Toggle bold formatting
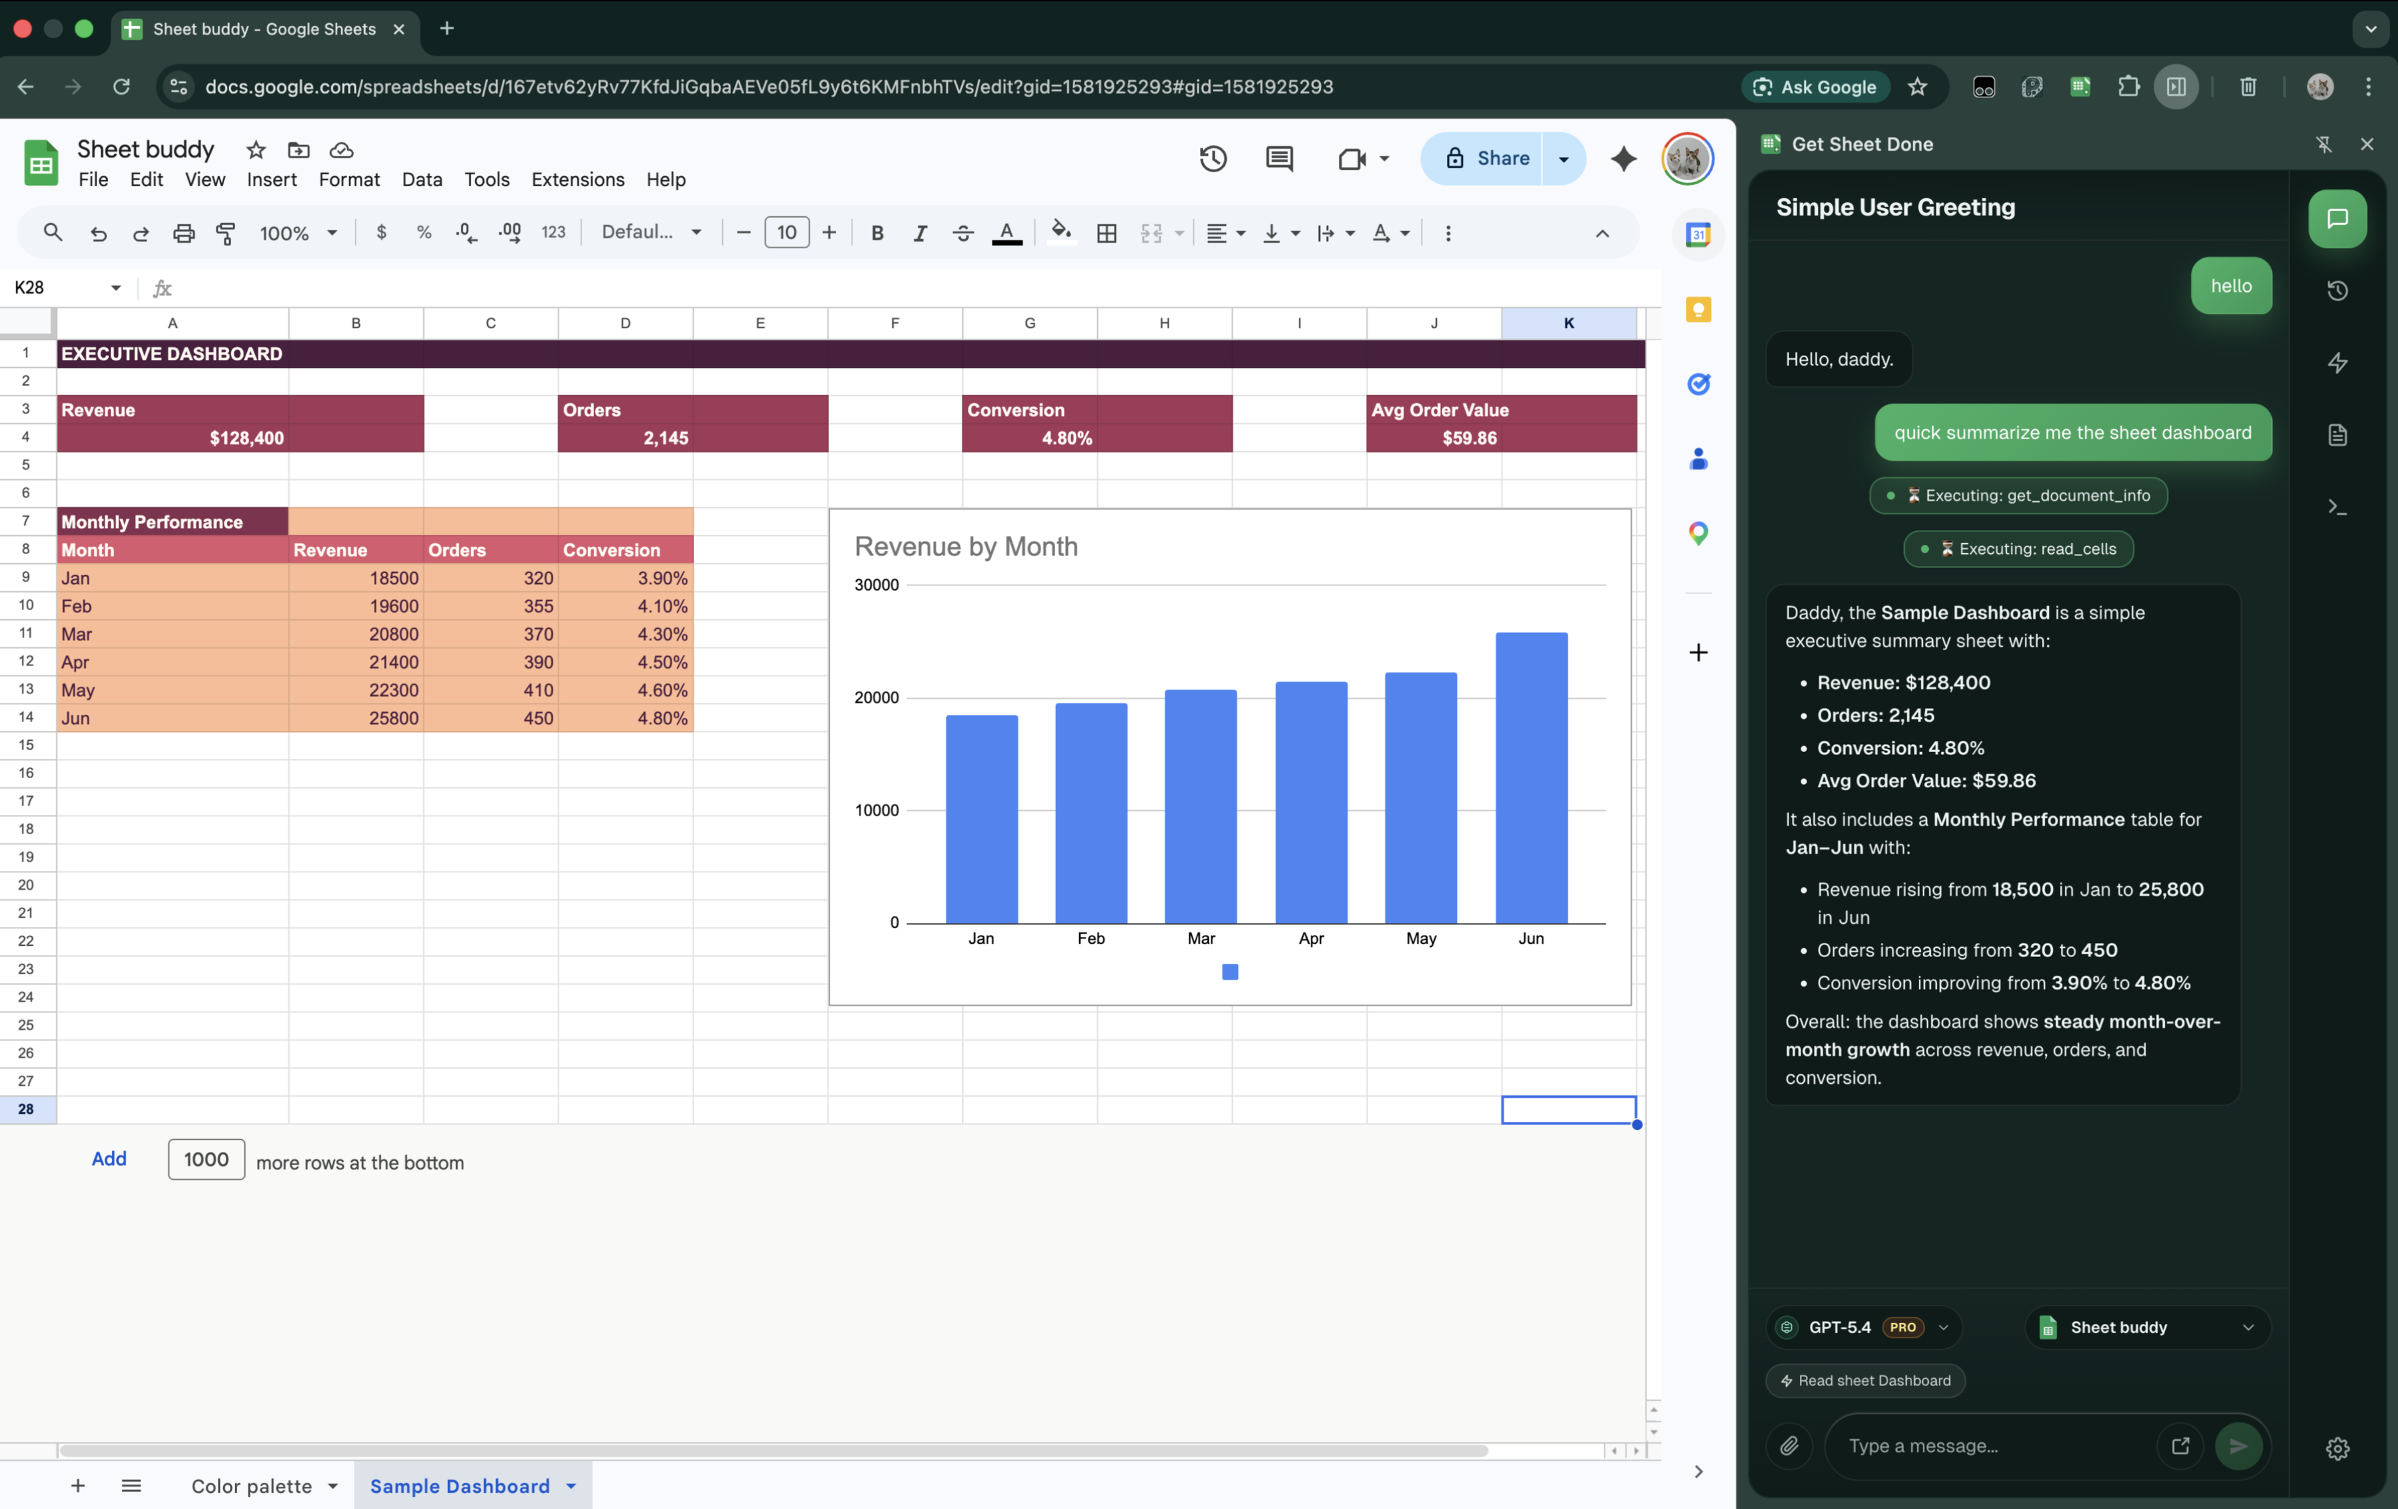Viewport: 2398px width, 1509px height. (x=876, y=233)
